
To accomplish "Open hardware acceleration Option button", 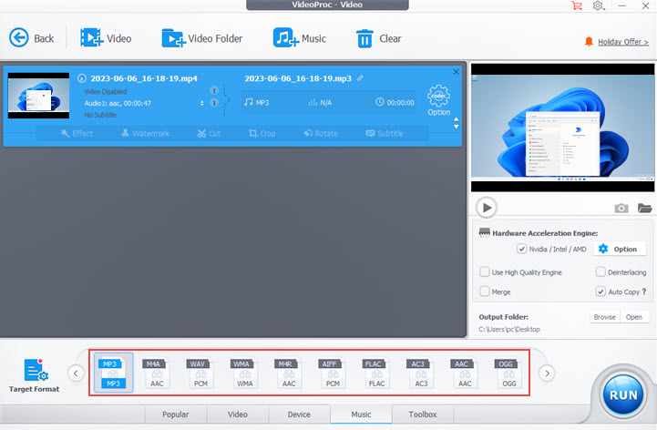I will 618,249.
